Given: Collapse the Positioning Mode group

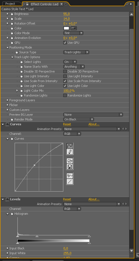Looking at the screenshot, I should click(x=8, y=48).
